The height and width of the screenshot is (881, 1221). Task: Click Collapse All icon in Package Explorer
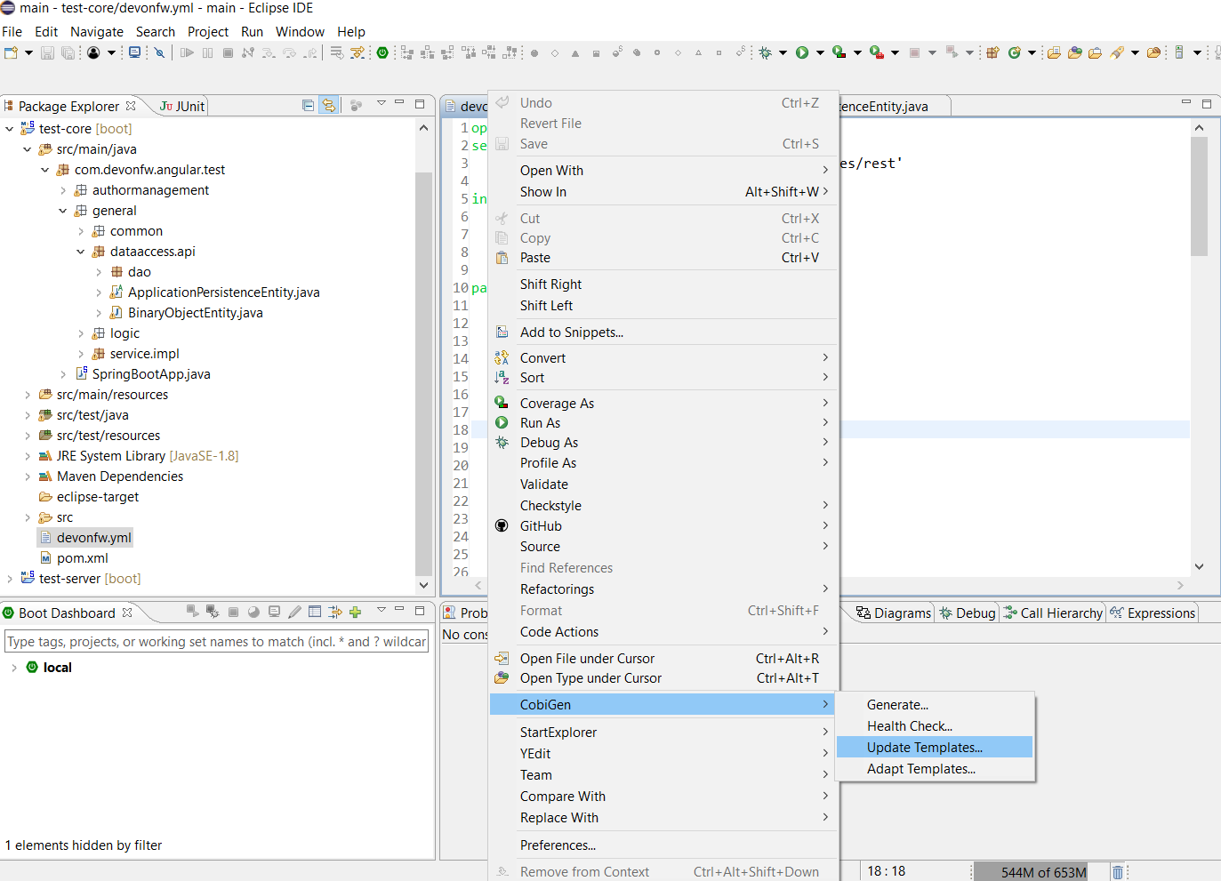tap(308, 106)
